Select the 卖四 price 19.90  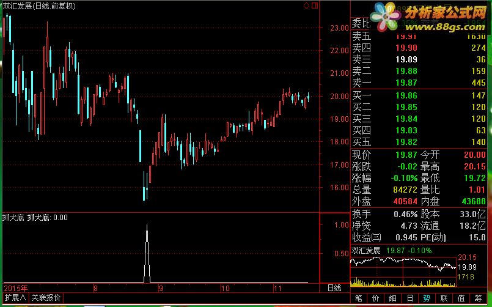click(406, 48)
